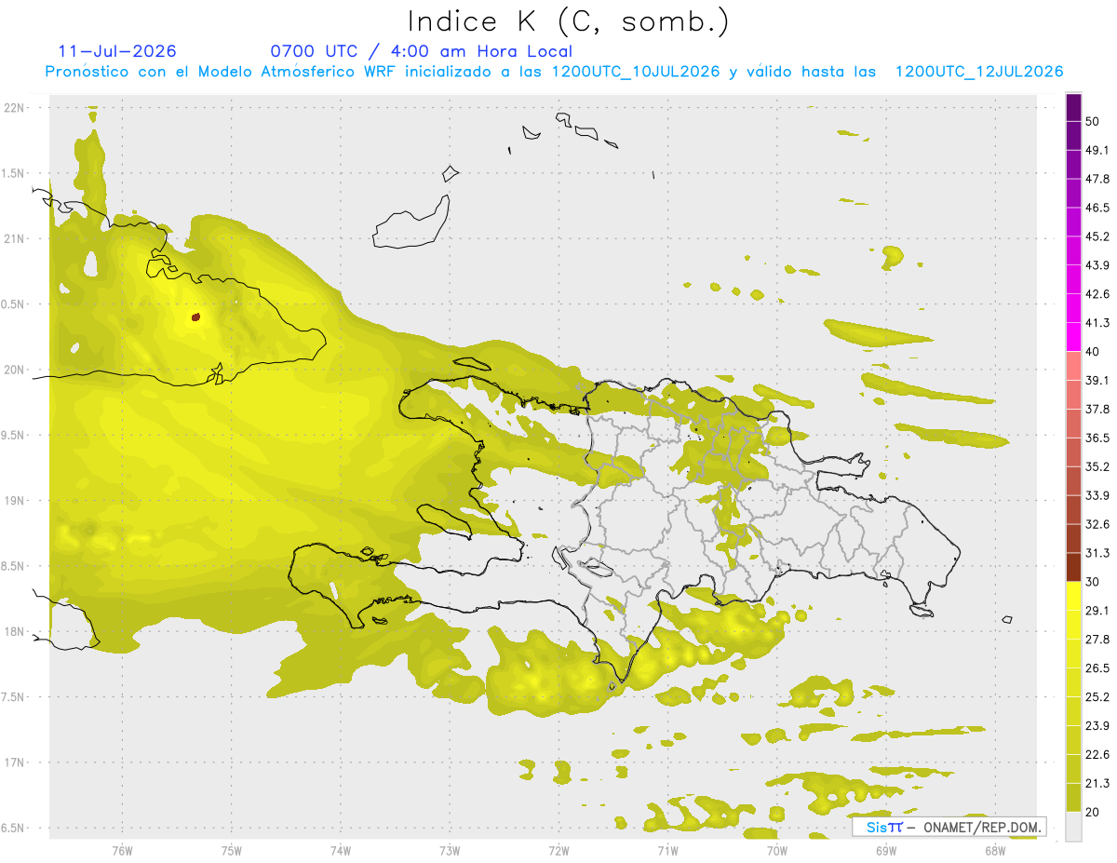Click the '69W' longitude label
This screenshot has width=1117, height=863.
tap(885, 851)
